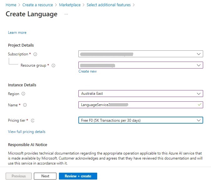
Task: Open View full pricing details link
Action: [x=27, y=132]
